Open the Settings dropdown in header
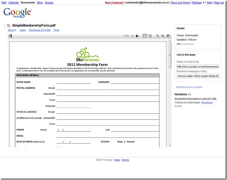 pos(198,2)
